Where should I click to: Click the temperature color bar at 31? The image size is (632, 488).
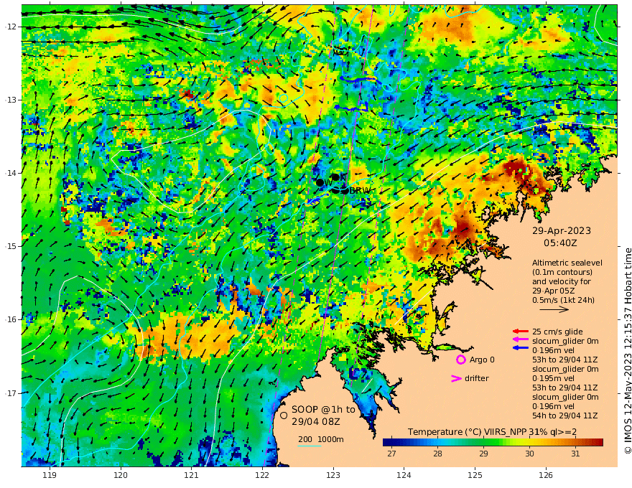point(575,443)
